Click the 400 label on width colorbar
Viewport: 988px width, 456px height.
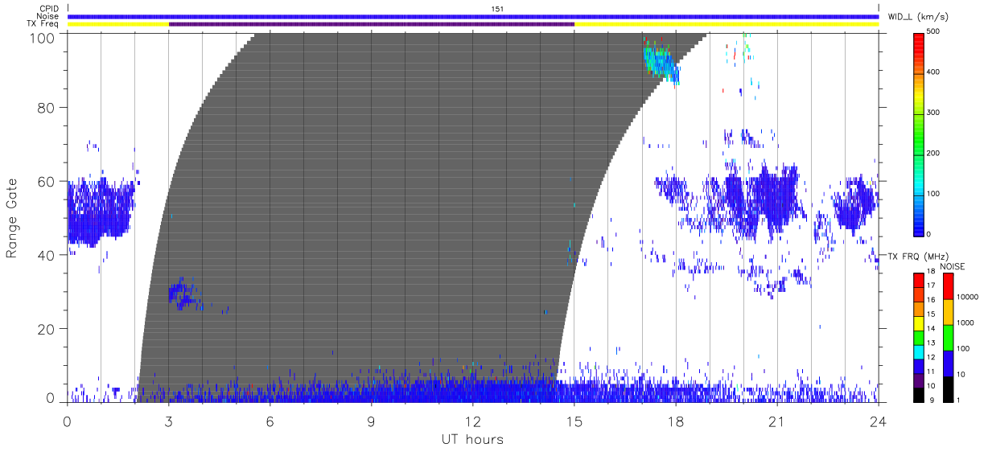pyautogui.click(x=934, y=72)
